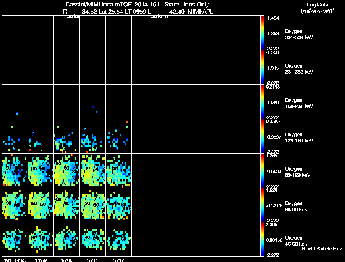Click the 129-169 keV image at 14:59
This screenshot has width=345, height=262.
(41, 136)
